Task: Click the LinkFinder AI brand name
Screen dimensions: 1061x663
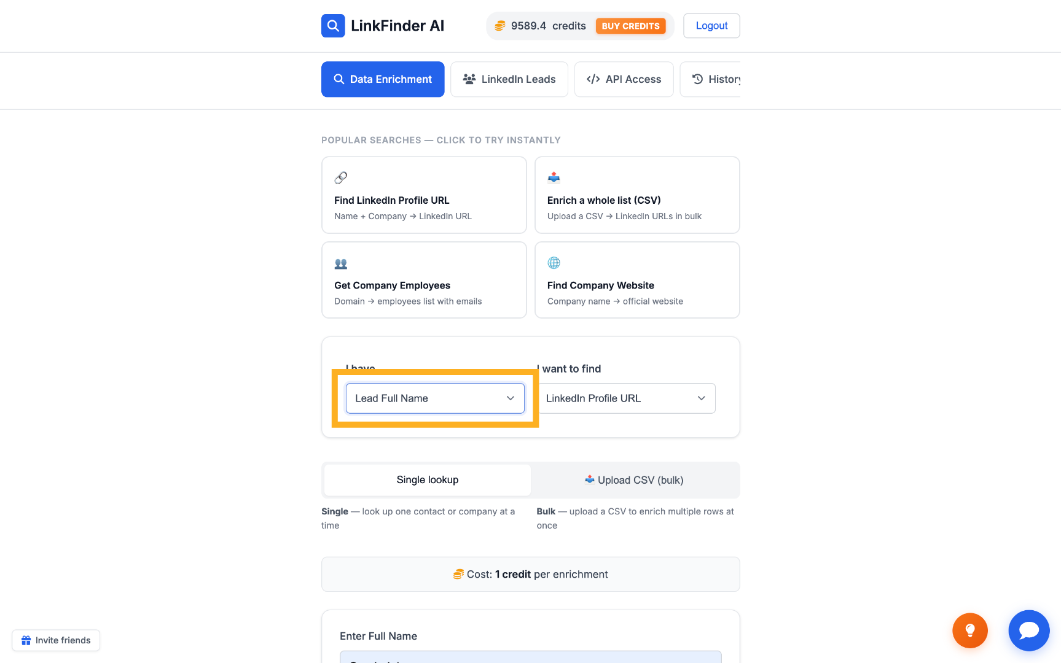Action: pos(397,26)
